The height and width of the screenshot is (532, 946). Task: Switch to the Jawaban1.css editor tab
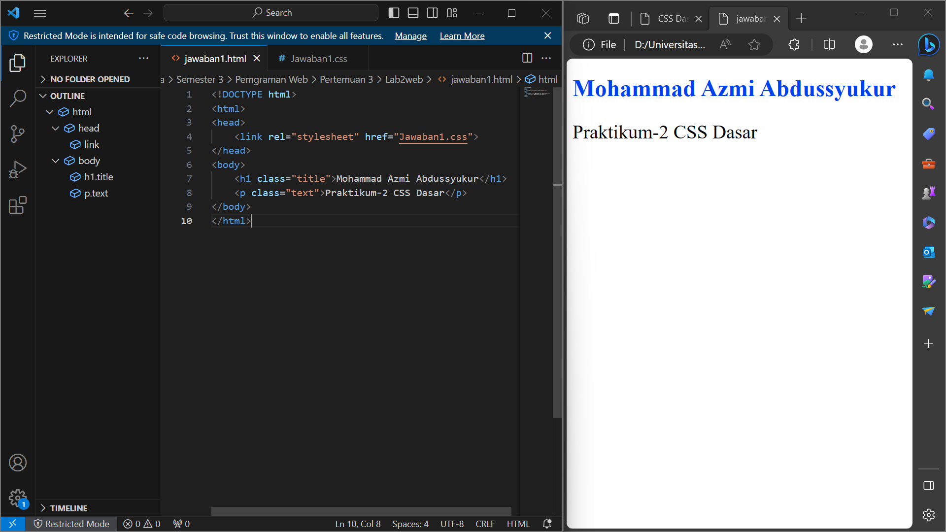318,59
